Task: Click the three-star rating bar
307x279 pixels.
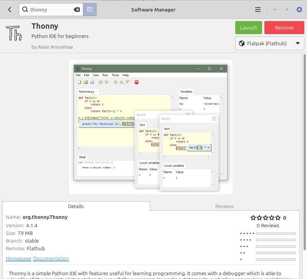Action: (x=276, y=246)
